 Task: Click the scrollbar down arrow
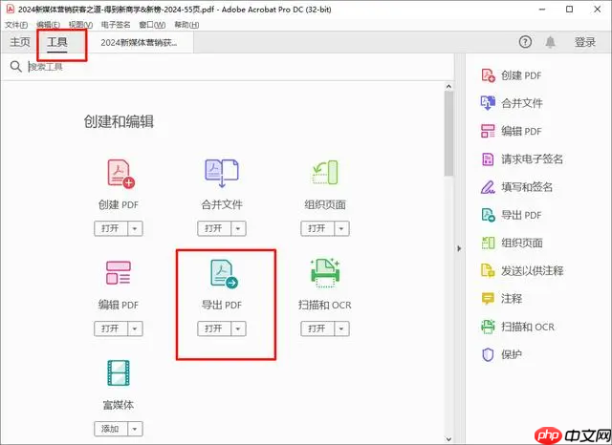[448, 439]
